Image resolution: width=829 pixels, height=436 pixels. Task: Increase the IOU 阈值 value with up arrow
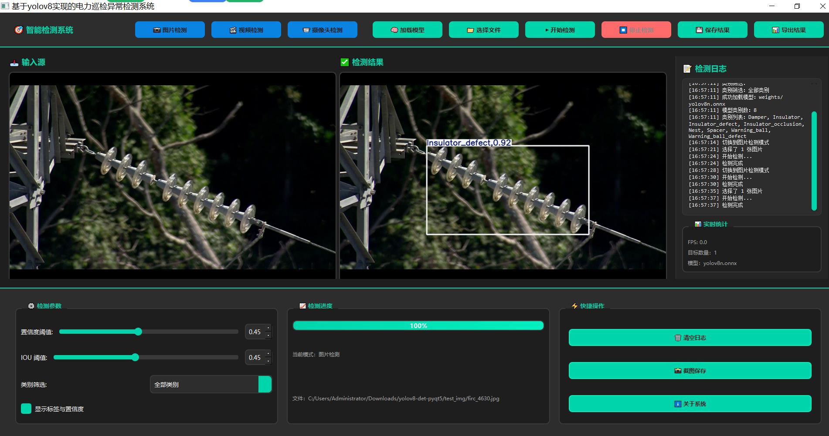coord(268,354)
